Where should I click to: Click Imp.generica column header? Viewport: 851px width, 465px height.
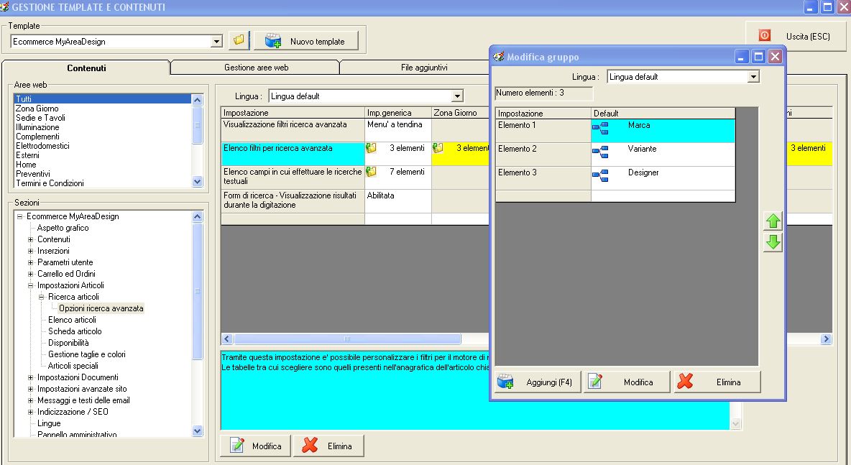(x=397, y=113)
